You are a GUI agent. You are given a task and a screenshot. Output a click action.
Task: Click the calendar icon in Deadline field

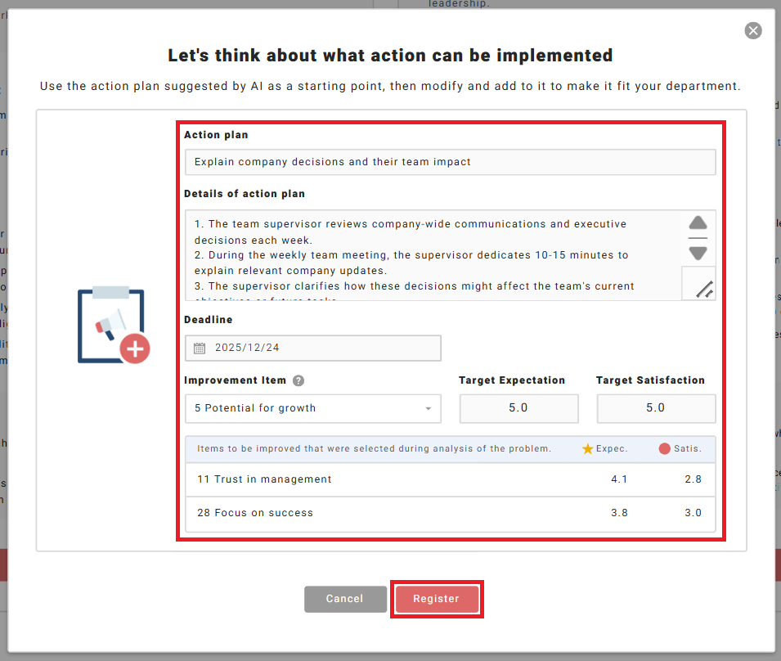tap(200, 348)
